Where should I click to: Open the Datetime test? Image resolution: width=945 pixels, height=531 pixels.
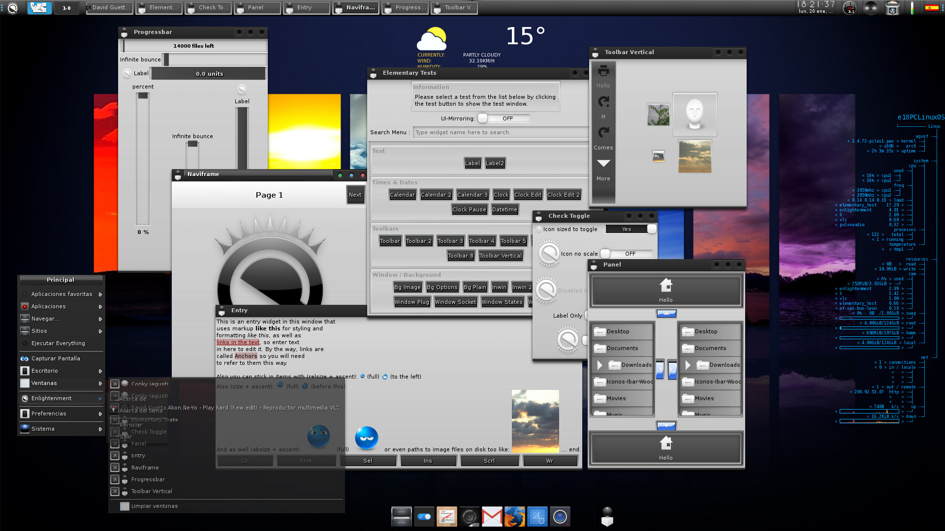point(504,209)
